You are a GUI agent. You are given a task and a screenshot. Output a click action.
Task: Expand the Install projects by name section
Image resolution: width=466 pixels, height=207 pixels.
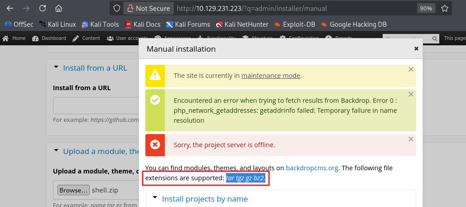pyautogui.click(x=205, y=199)
